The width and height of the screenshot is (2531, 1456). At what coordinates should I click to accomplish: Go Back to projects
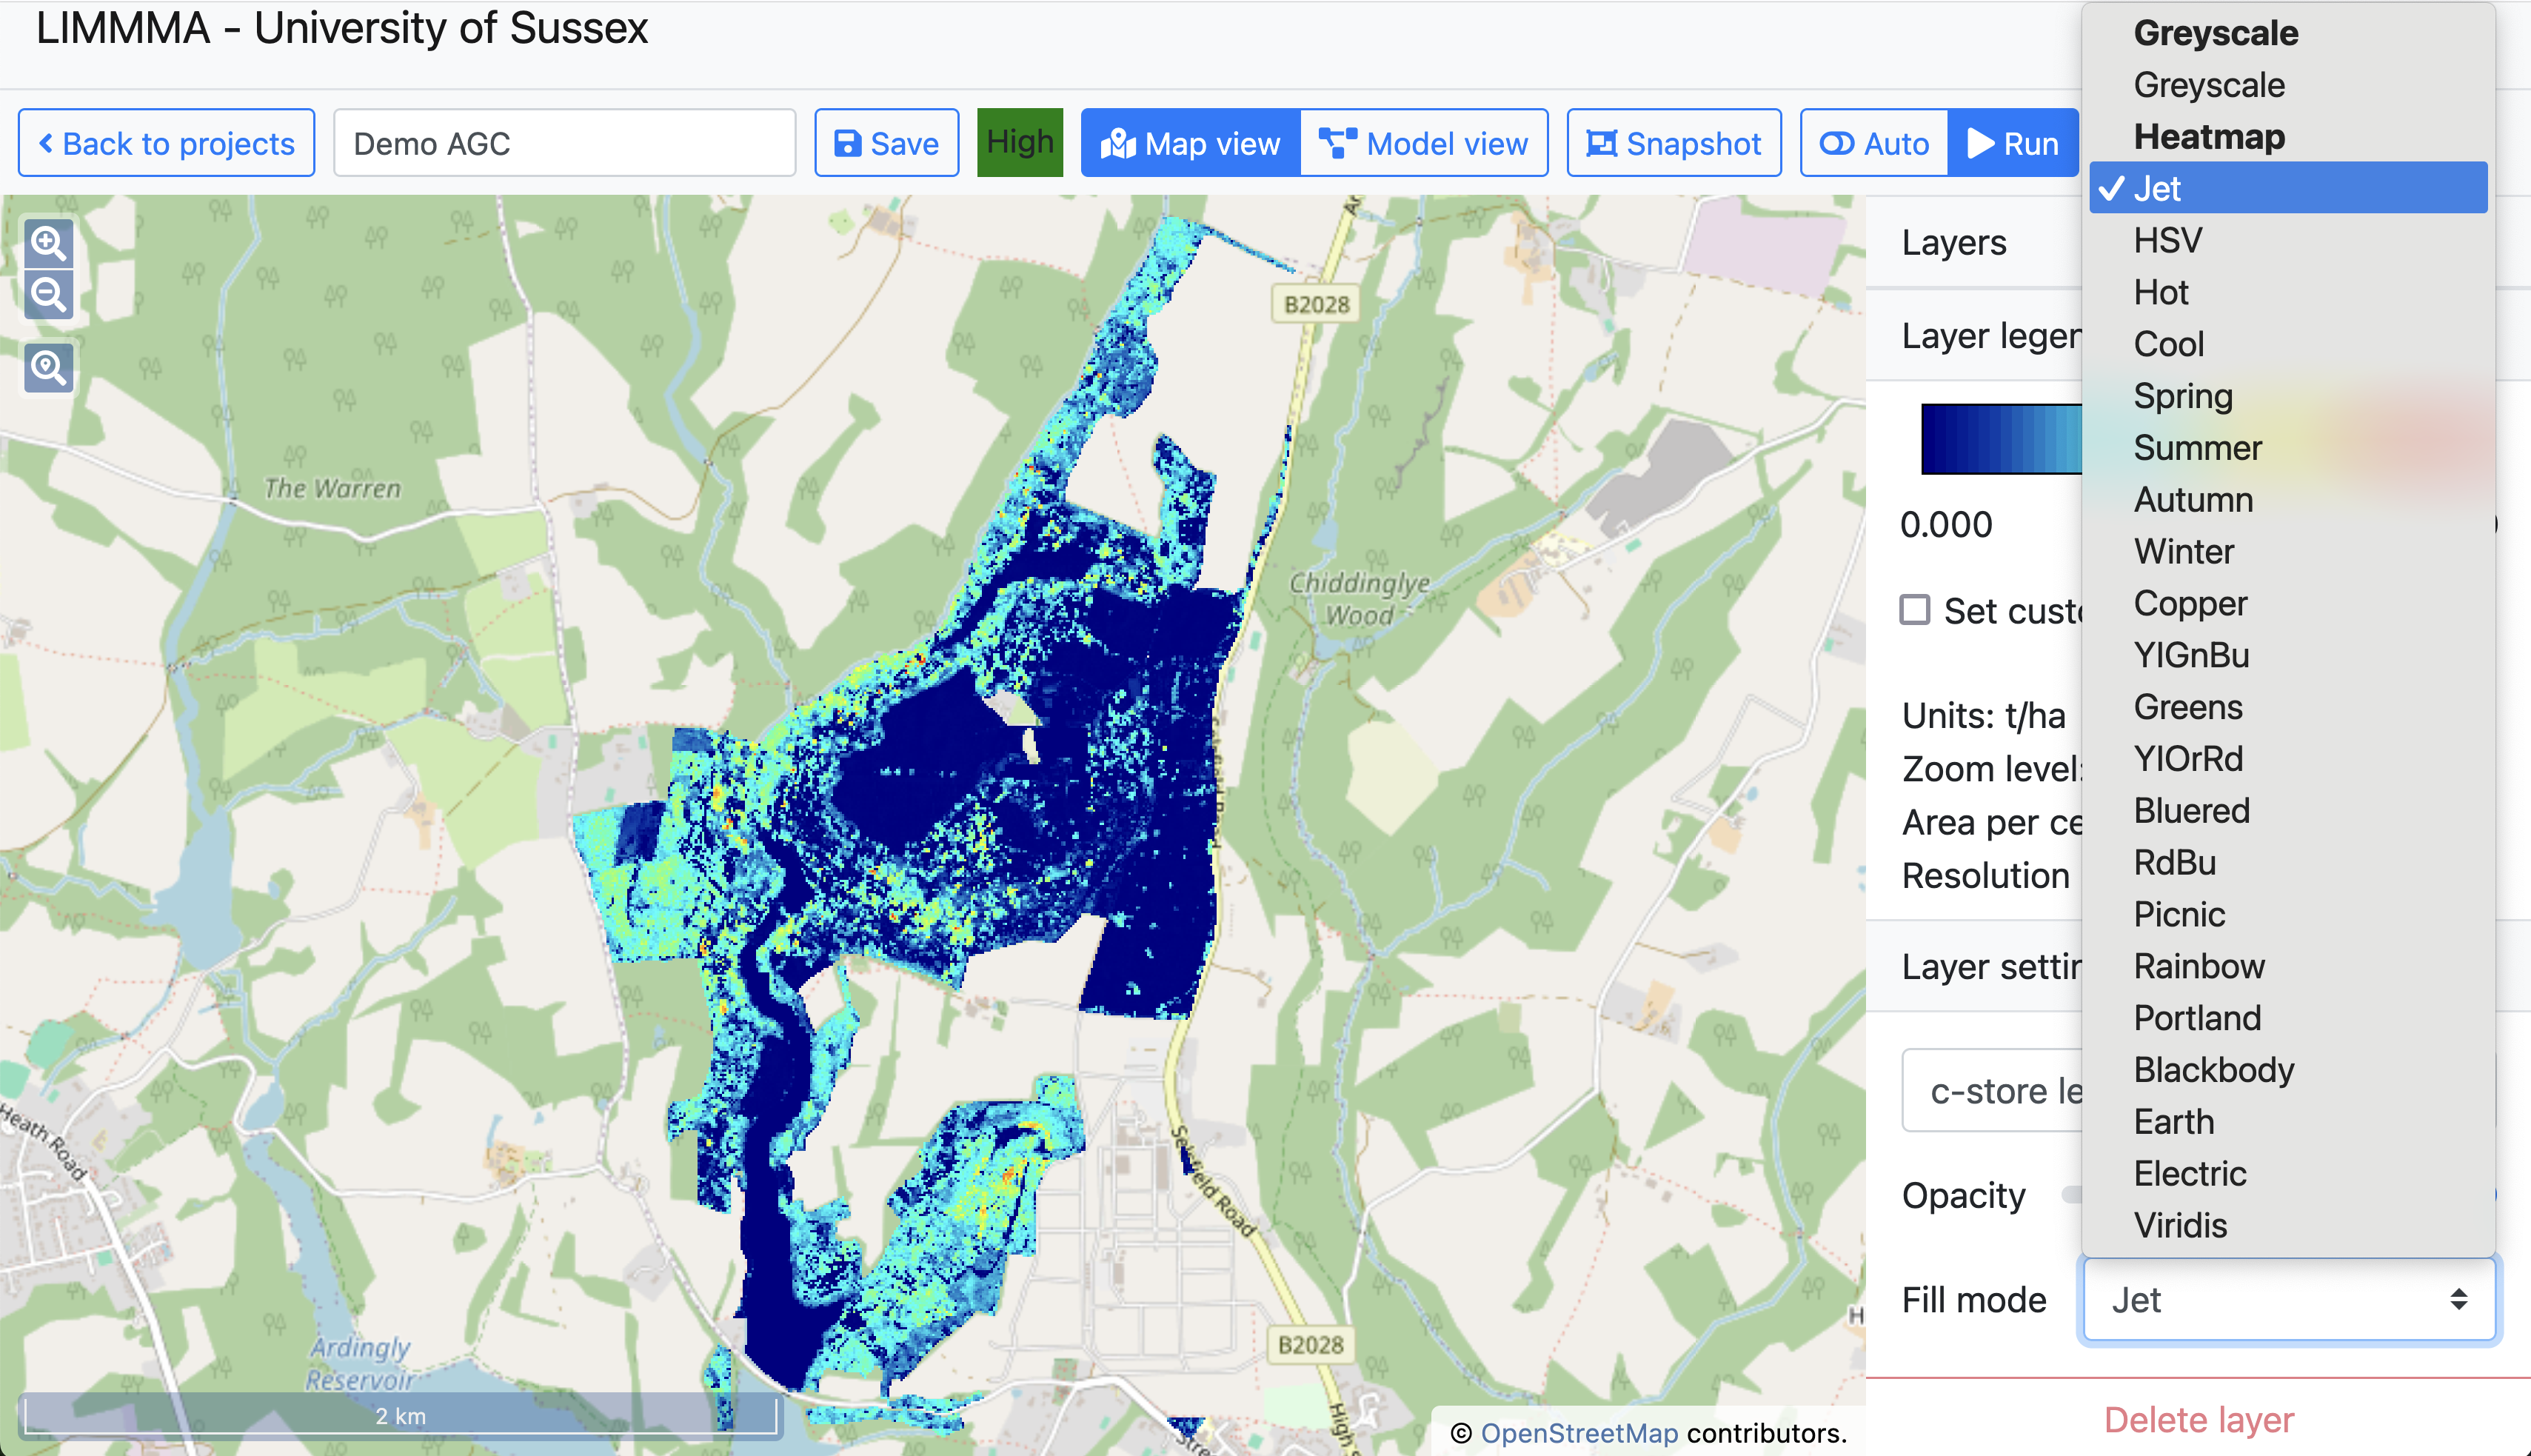[167, 144]
